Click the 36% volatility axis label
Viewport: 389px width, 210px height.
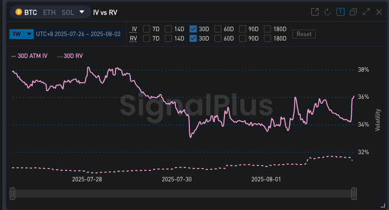pos(363,97)
